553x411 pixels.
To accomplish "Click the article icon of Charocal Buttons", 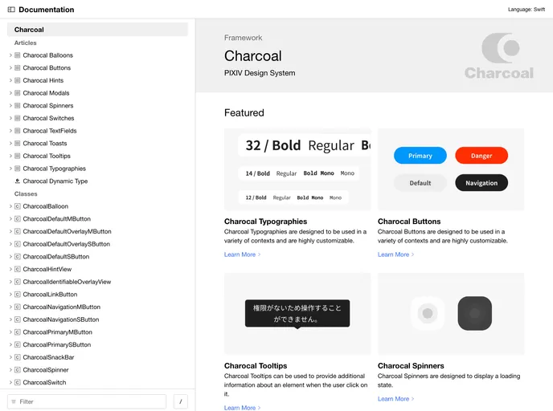I will pyautogui.click(x=18, y=68).
